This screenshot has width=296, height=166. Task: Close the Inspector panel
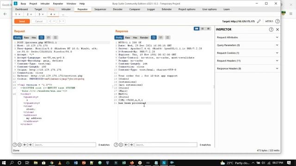point(277,30)
